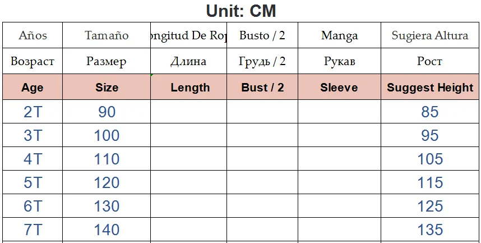Select the 'Size' header cell

click(107, 88)
